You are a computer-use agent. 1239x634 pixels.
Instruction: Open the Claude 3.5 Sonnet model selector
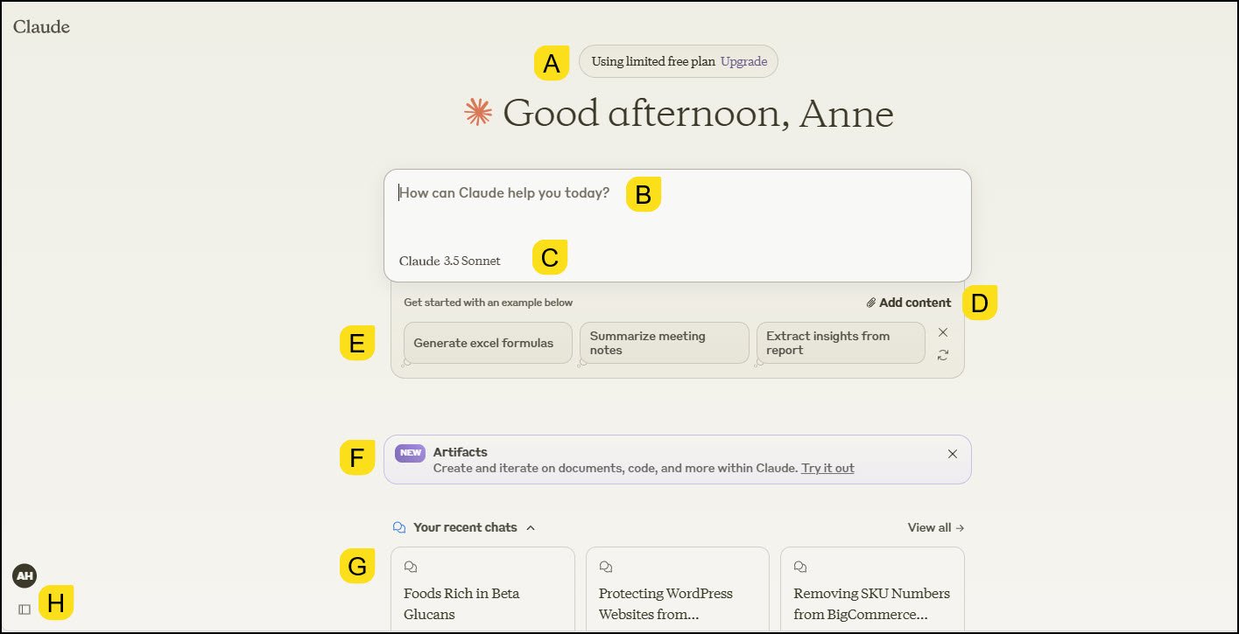[450, 261]
